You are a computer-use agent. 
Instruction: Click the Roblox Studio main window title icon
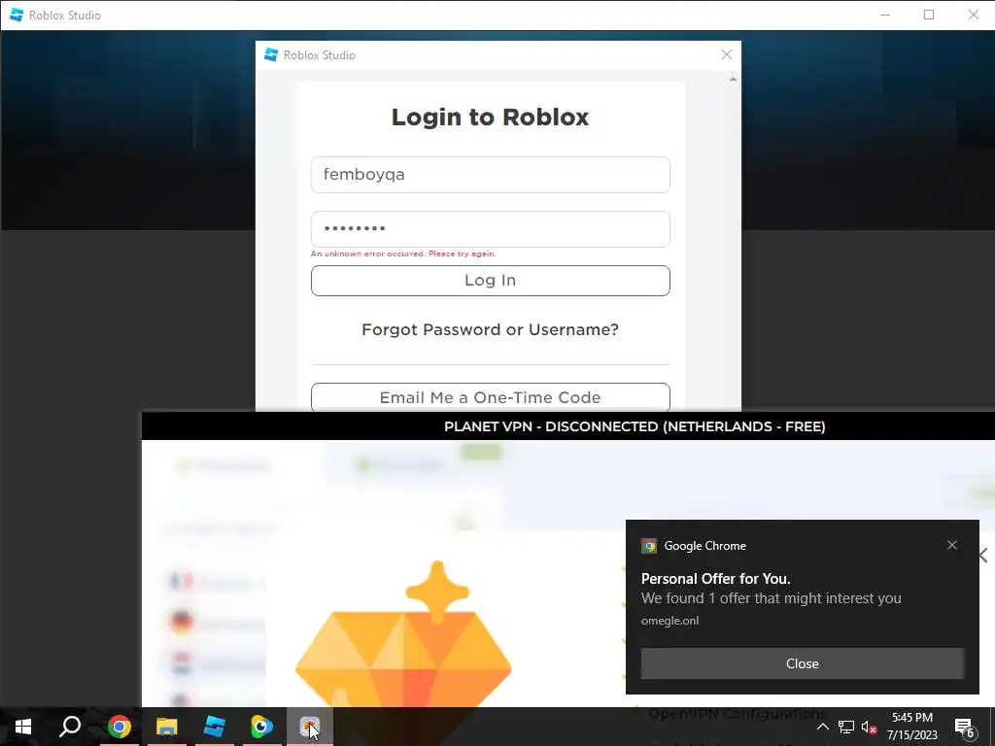pyautogui.click(x=17, y=16)
